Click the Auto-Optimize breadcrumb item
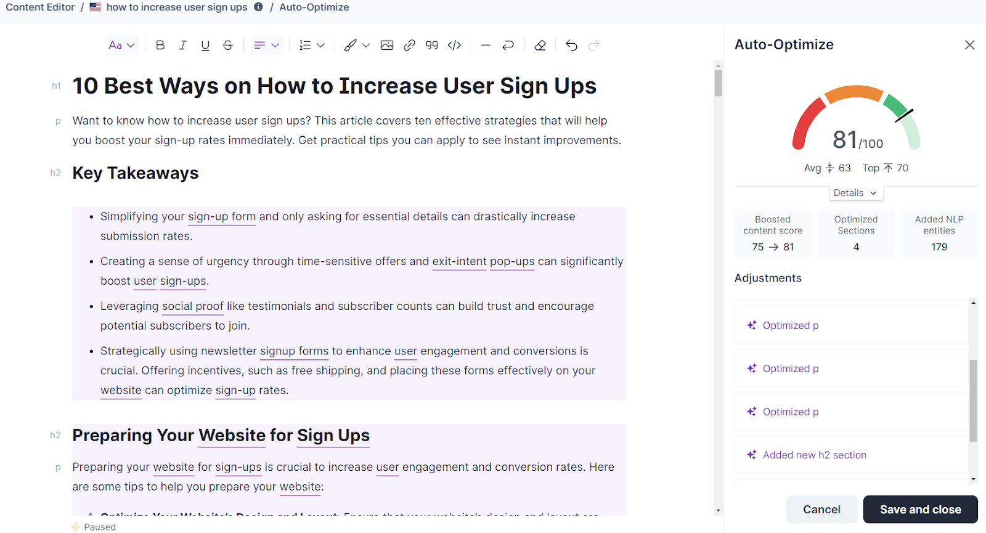Viewport: 986px width, 533px height. (x=314, y=7)
